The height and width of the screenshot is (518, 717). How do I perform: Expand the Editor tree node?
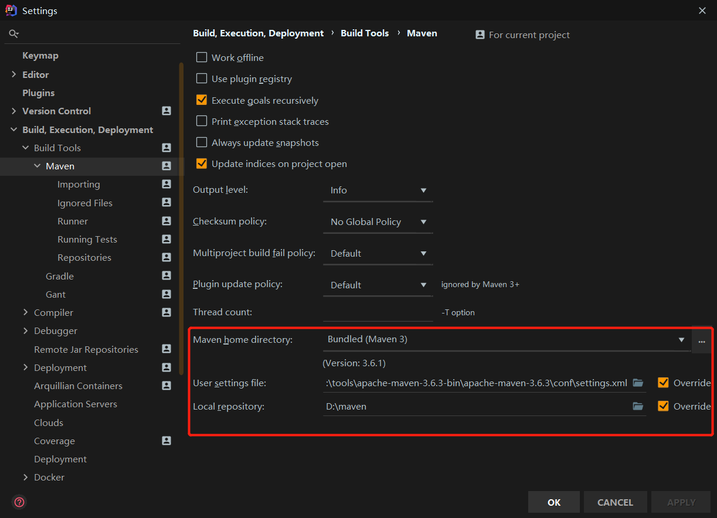pyautogui.click(x=14, y=74)
